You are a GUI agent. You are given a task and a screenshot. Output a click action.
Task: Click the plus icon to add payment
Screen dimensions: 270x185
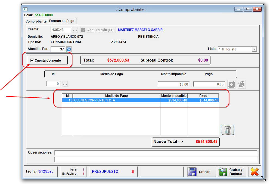[231, 84]
